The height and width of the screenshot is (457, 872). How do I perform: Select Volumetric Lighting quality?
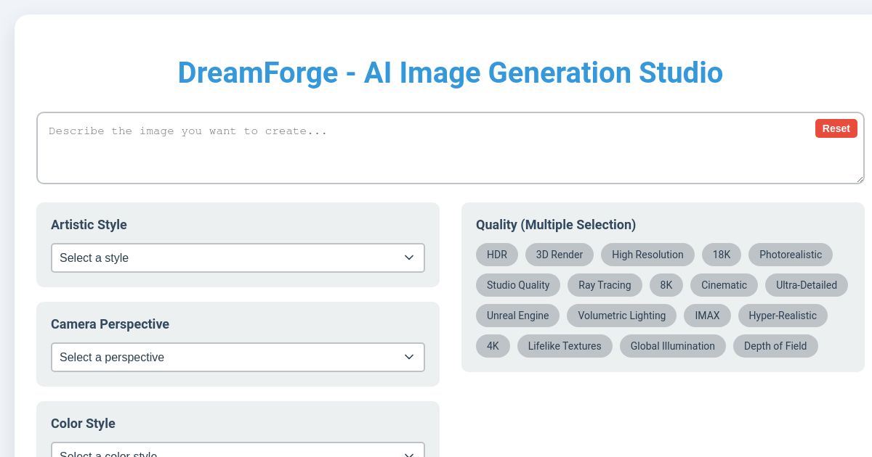click(621, 316)
